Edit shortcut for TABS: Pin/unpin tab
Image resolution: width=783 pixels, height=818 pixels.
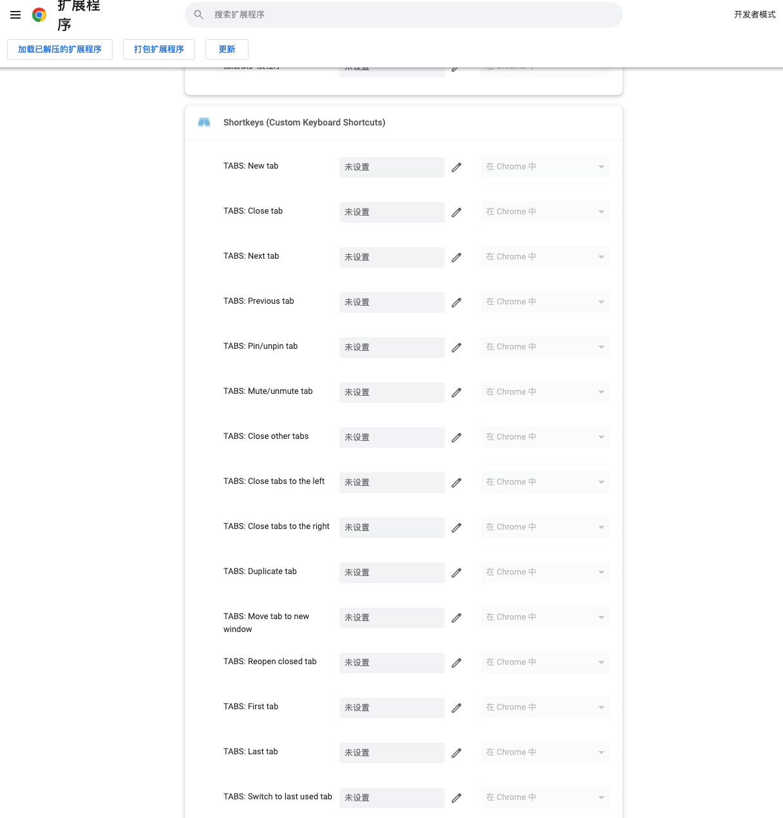[x=457, y=348]
